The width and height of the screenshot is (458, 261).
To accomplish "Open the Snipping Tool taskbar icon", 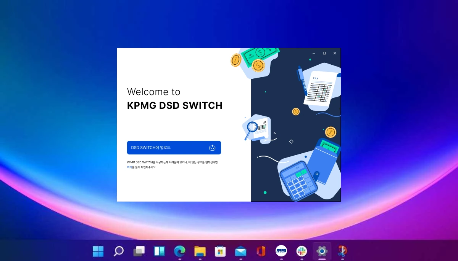I will [342, 251].
